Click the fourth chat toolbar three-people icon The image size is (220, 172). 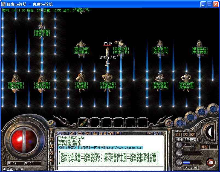click(x=87, y=134)
